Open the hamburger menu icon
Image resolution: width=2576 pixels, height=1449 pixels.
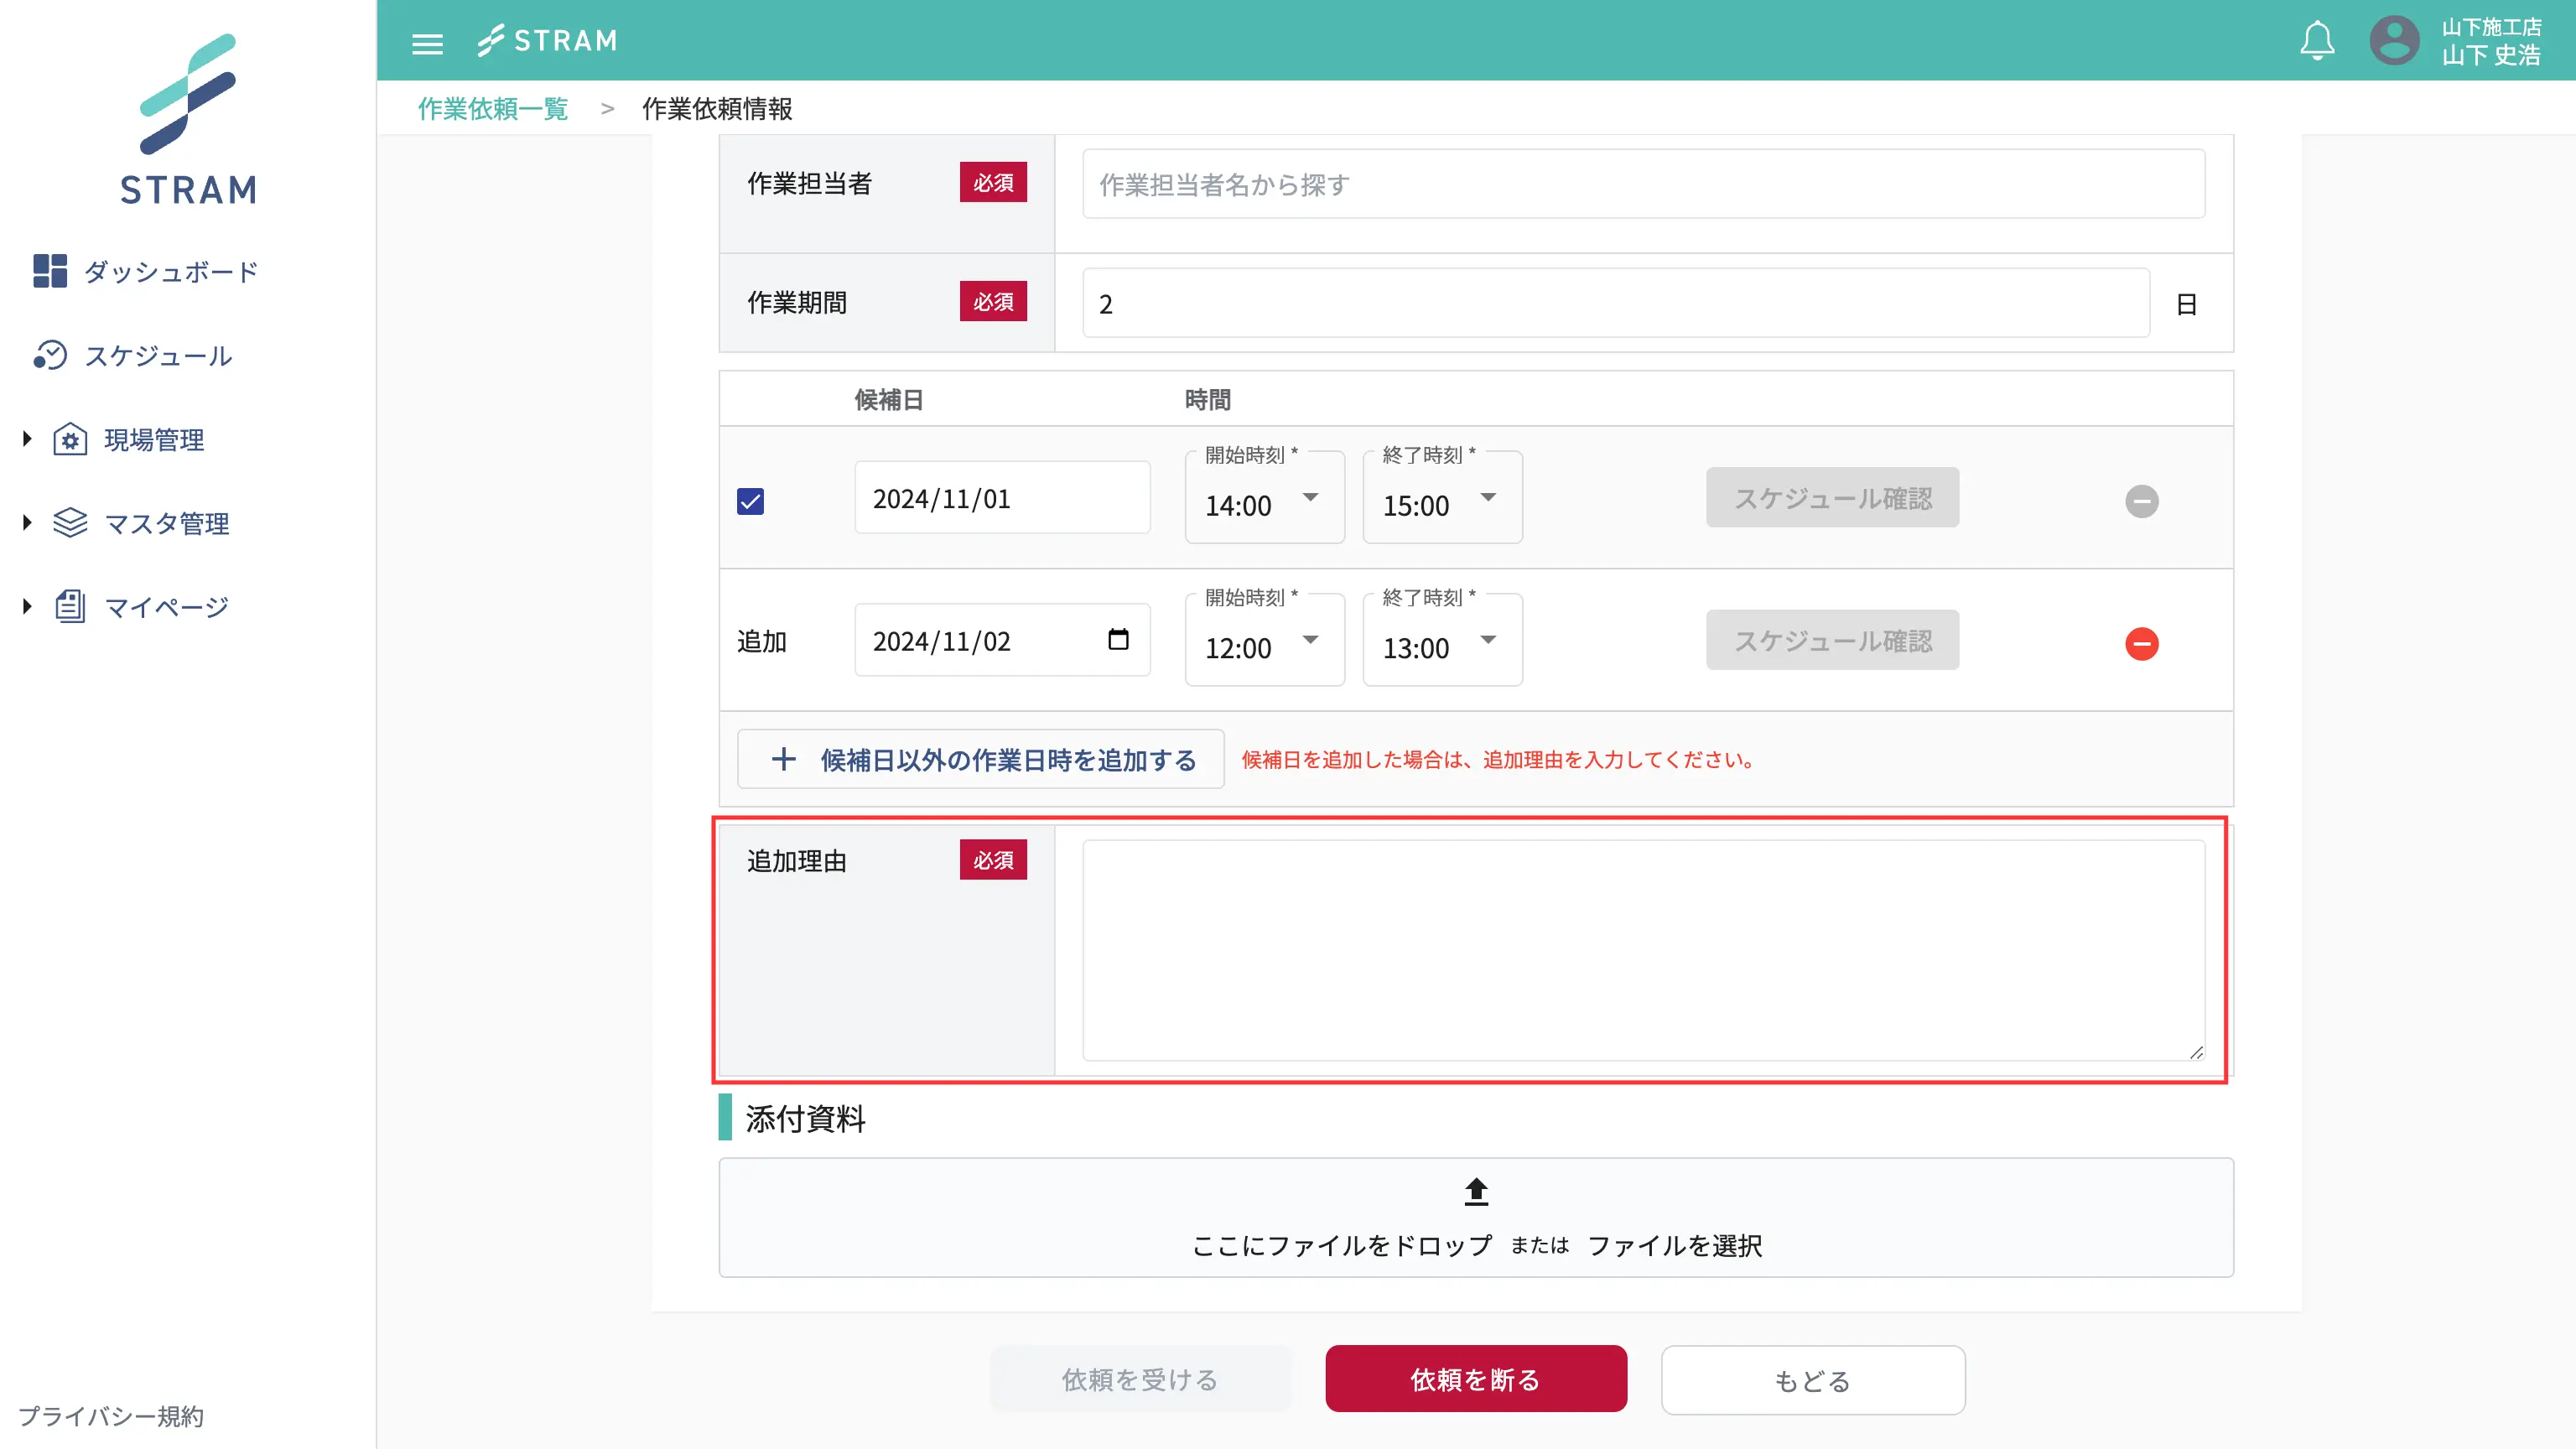tap(427, 43)
